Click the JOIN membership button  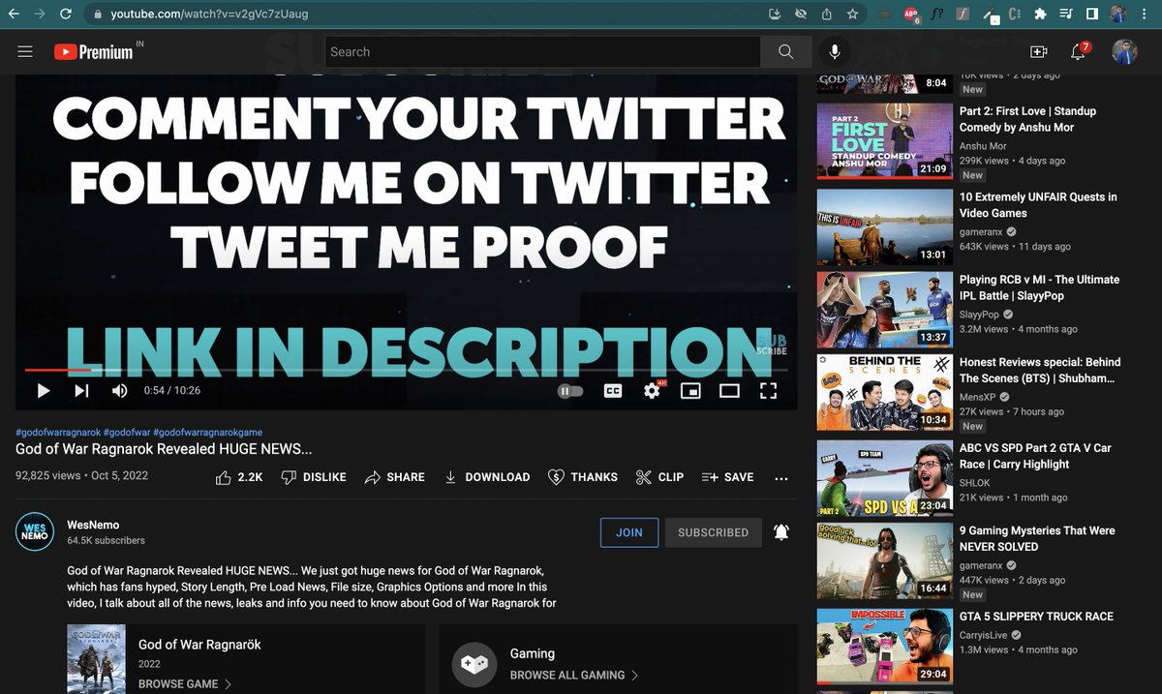click(x=629, y=532)
